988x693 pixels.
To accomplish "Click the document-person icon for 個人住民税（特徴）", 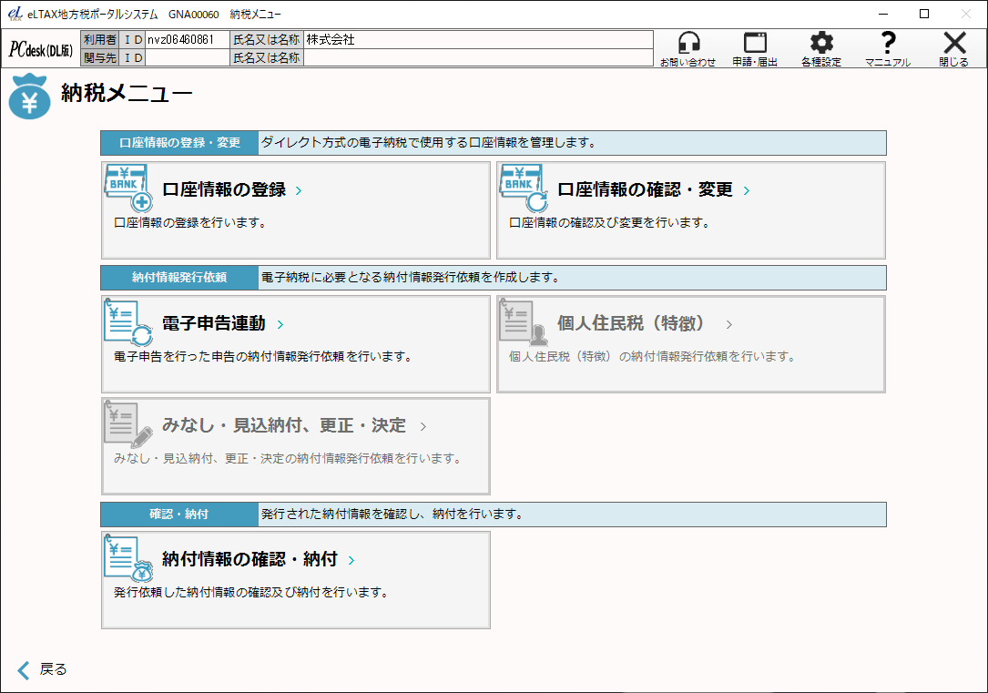I will coord(524,322).
